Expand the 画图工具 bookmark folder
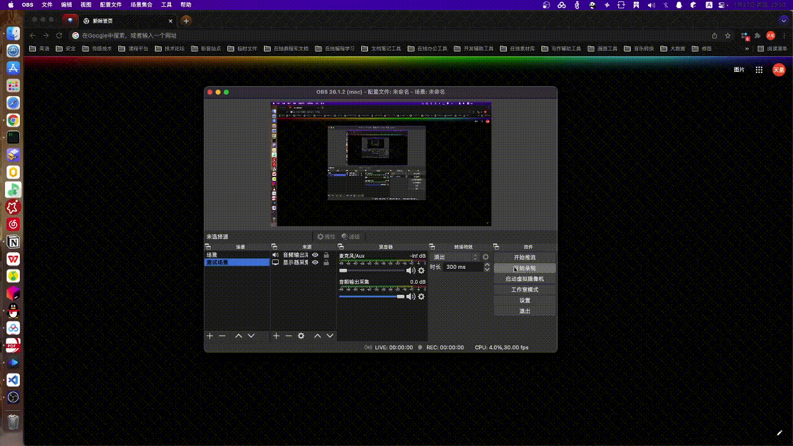The width and height of the screenshot is (793, 446). [602, 48]
